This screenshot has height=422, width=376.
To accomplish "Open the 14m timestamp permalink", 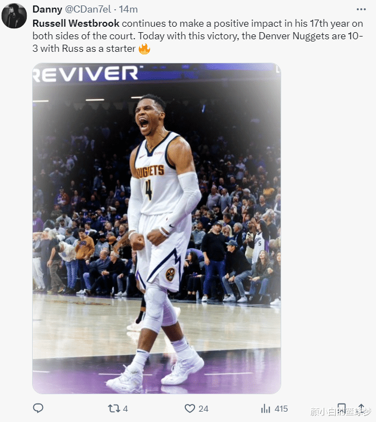I will click(128, 9).
